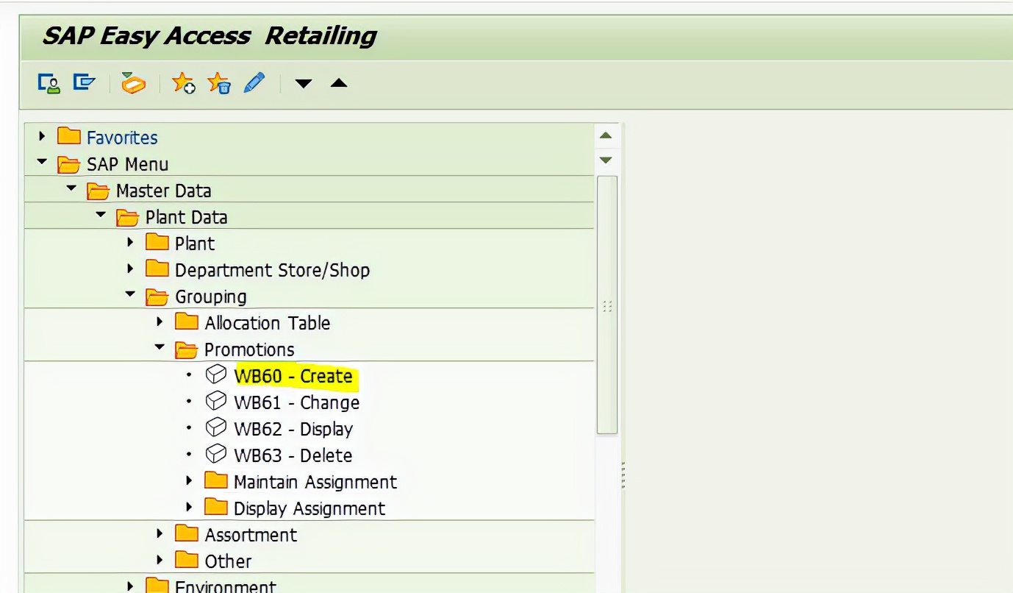Click the Plant Data folder icon

(x=128, y=217)
